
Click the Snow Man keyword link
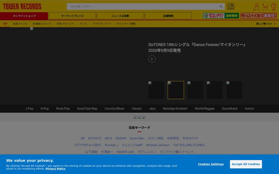pyautogui.click(x=137, y=138)
